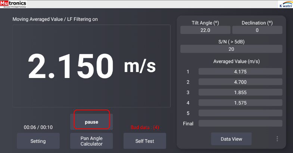Select the S/N threshold field
Screen dimensions: 293x153
point(231,49)
